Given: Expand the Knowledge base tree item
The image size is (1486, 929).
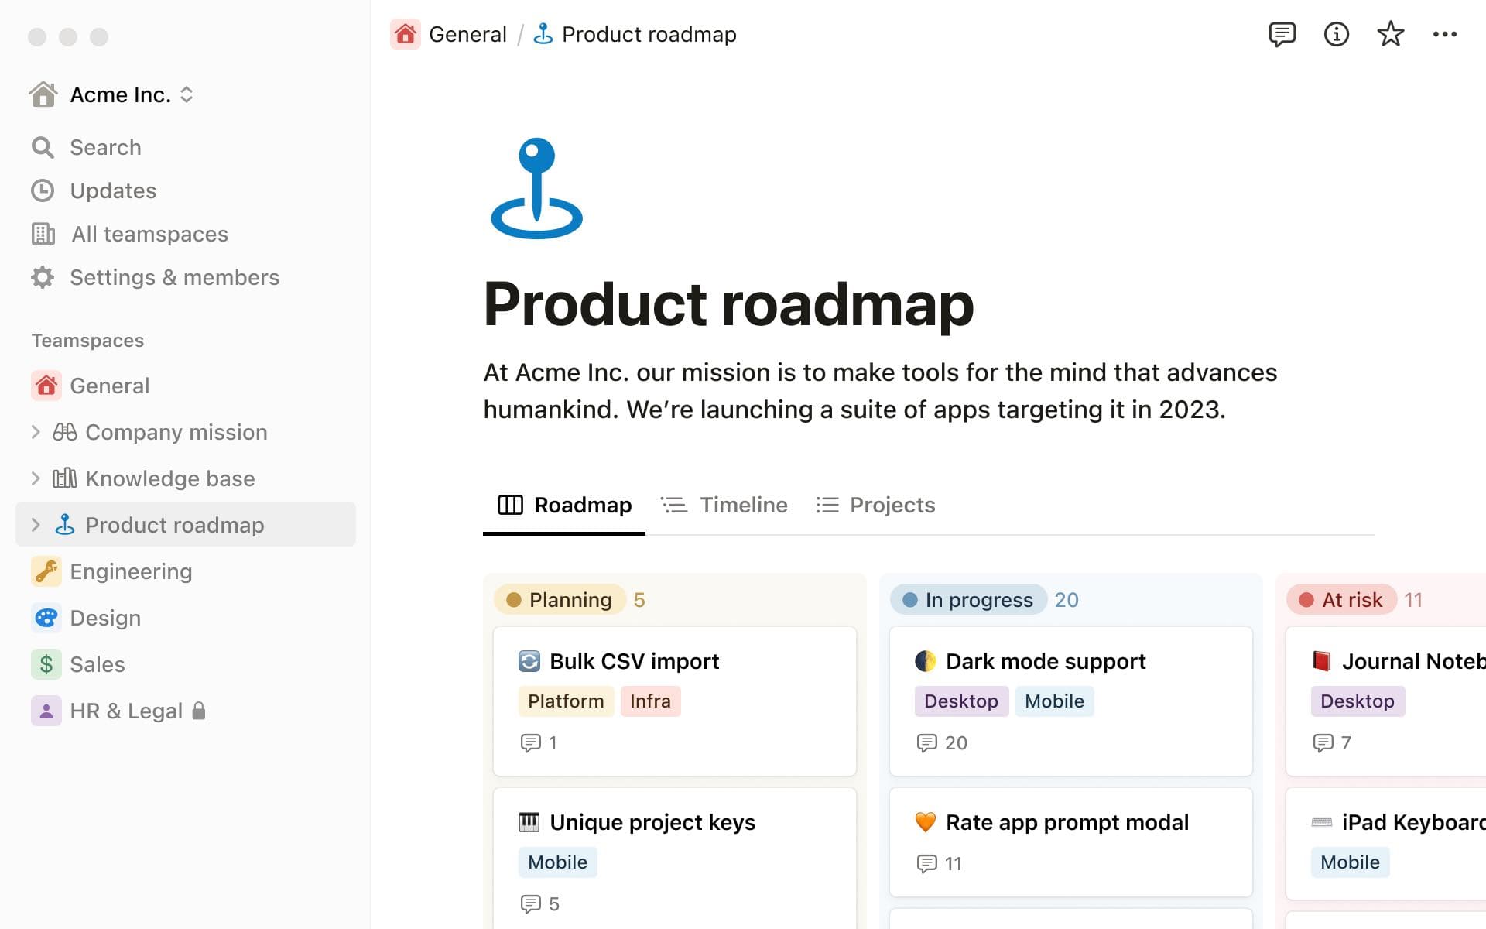Looking at the screenshot, I should click(x=36, y=478).
